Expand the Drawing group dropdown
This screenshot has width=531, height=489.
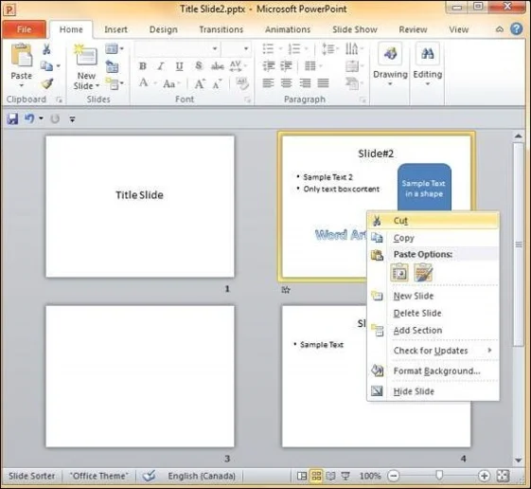(390, 83)
